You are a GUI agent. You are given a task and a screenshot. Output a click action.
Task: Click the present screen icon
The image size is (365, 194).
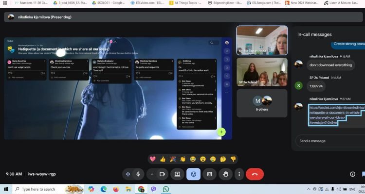tap(178, 174)
